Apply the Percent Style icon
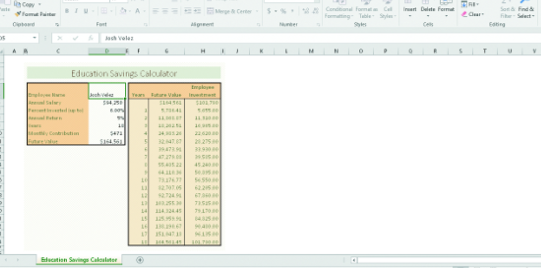 pos(283,11)
